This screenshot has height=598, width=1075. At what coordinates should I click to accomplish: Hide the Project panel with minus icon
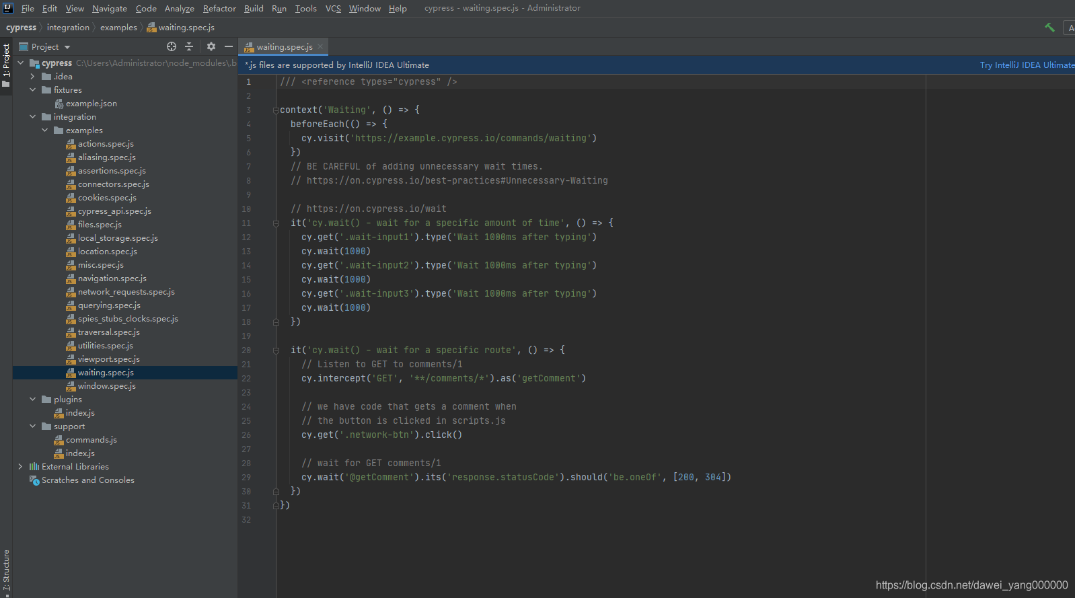click(229, 46)
